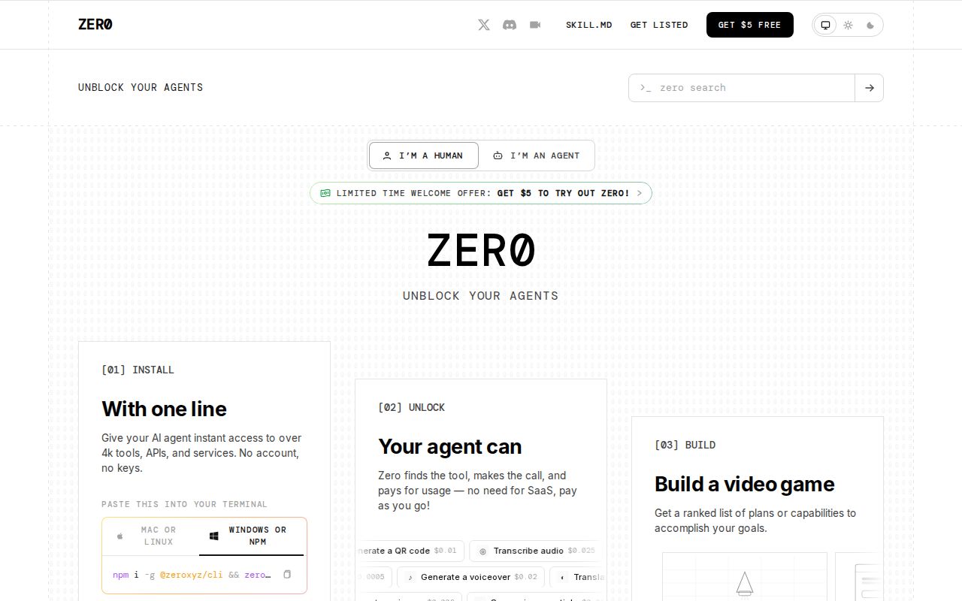Enable dark theme with moon icon
Viewport: 962px width, 601px height.
click(870, 25)
